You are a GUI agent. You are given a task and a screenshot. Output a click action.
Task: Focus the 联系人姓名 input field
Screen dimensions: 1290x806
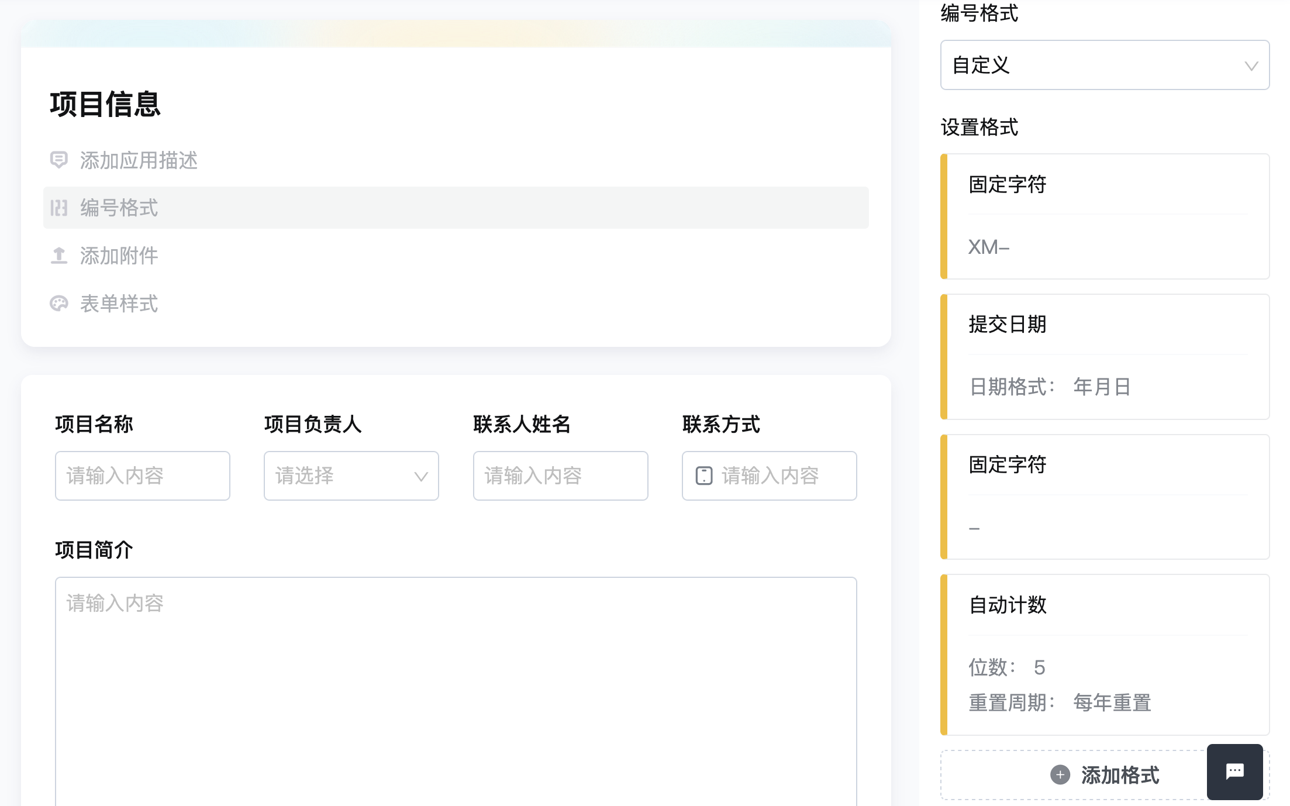(x=560, y=476)
